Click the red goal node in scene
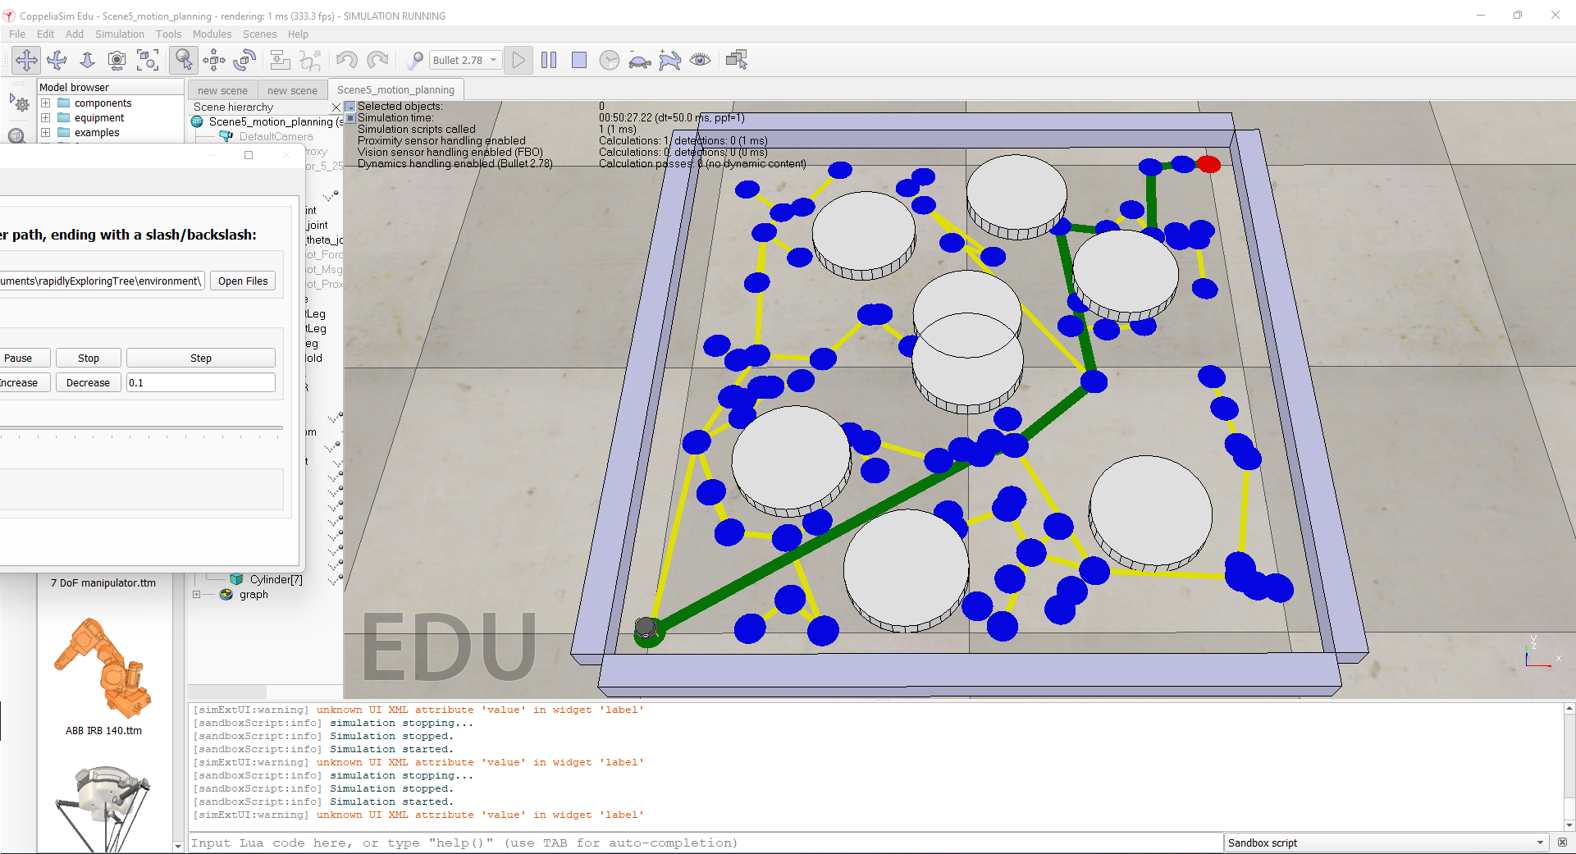The image size is (1576, 854). coord(1208,164)
